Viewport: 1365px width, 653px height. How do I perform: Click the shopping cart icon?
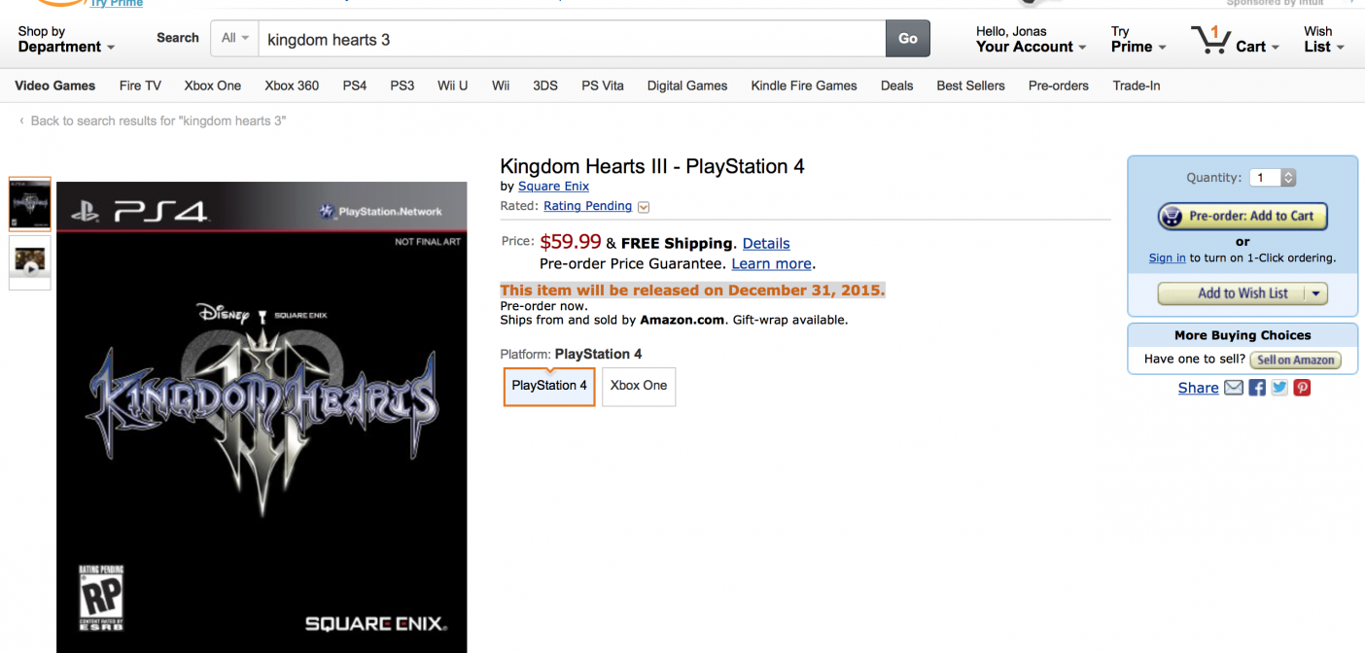tap(1210, 41)
